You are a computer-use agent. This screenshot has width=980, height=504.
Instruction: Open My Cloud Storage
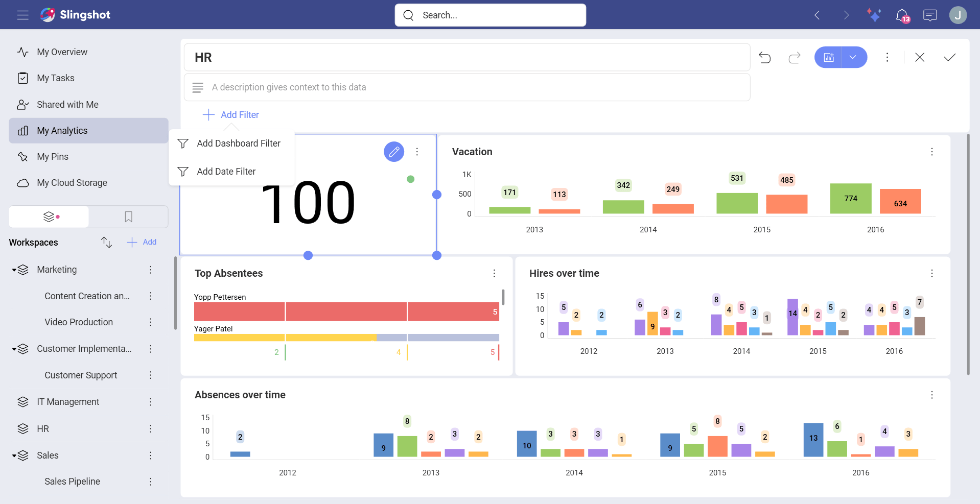[x=72, y=182]
